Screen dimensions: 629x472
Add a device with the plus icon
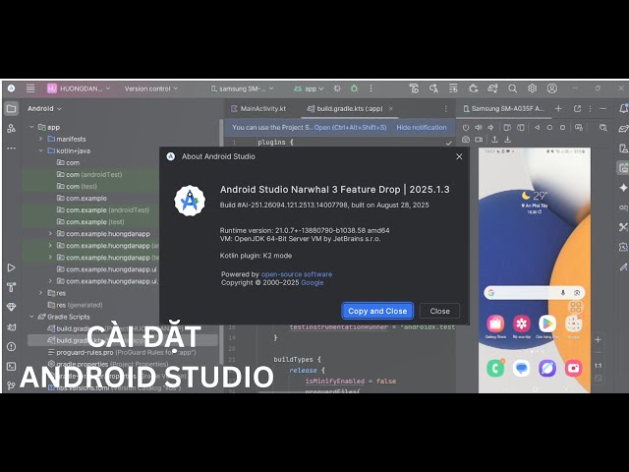click(x=558, y=108)
